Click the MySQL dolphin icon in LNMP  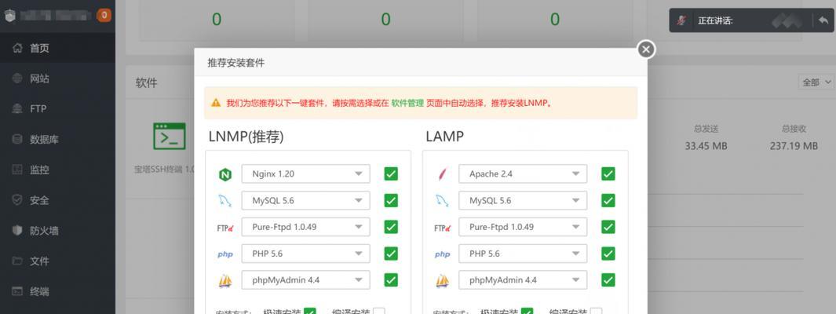[225, 201]
